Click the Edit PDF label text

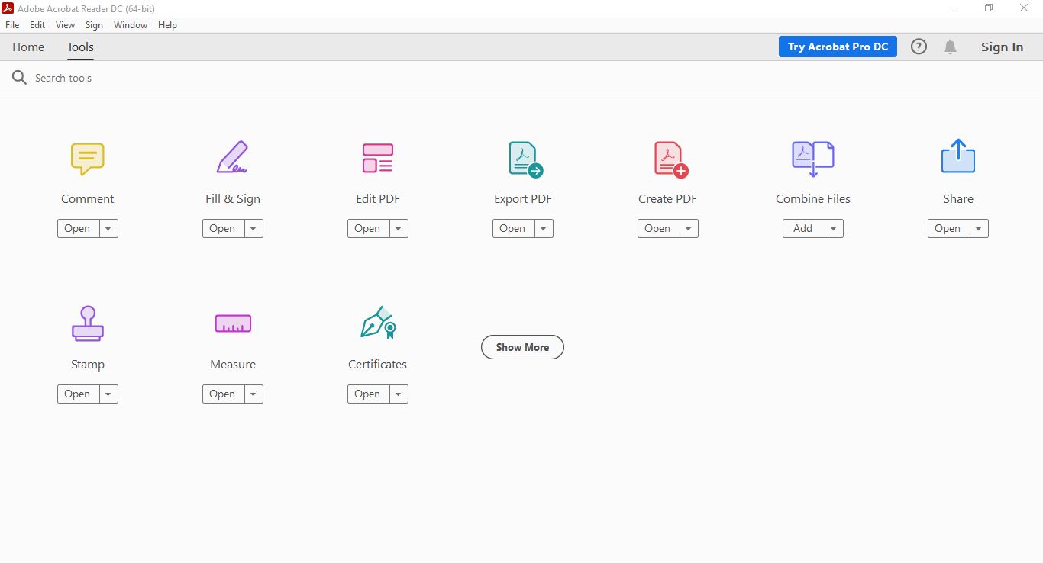click(x=378, y=199)
